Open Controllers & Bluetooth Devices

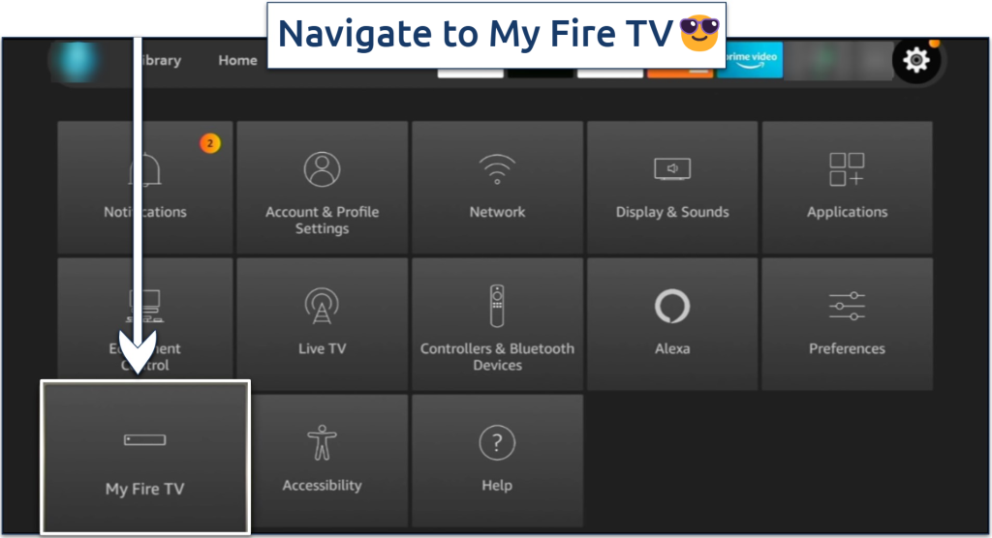point(497,324)
